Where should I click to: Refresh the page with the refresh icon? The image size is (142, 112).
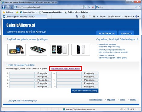(x=89, y=7)
